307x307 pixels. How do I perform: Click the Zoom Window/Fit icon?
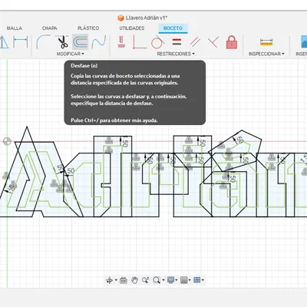(157, 280)
